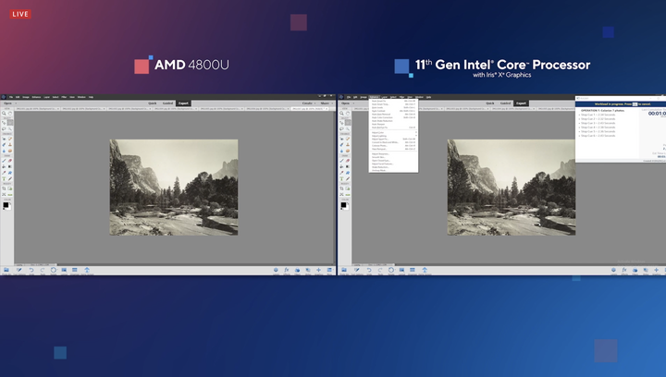Select the Clone Stamp tool in AMD window
The width and height of the screenshot is (666, 377).
(10, 144)
